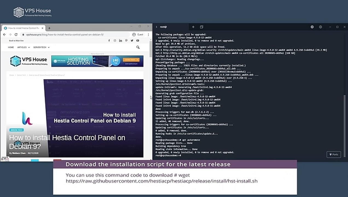The height and width of the screenshot is (197, 348).
Task: Go back in the Chrome browser
Action: (4, 34)
